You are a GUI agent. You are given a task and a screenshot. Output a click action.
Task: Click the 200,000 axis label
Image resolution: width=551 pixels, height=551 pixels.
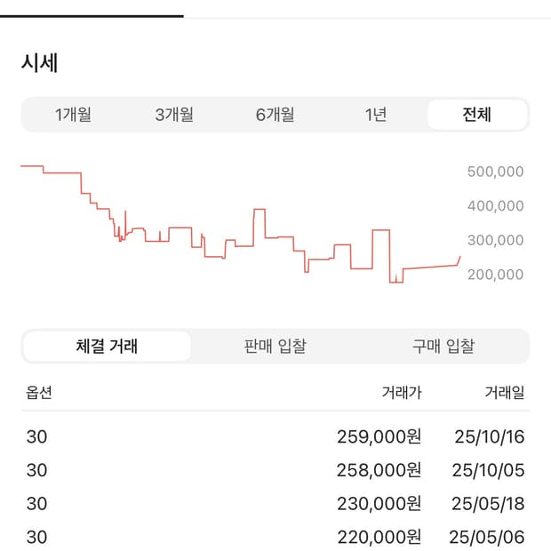[x=495, y=275]
